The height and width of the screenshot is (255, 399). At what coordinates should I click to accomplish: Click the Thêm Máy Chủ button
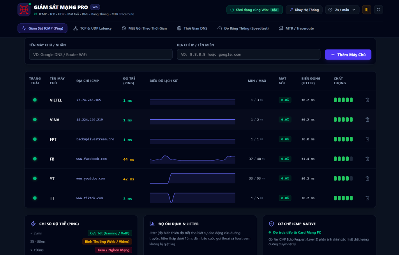click(x=348, y=55)
